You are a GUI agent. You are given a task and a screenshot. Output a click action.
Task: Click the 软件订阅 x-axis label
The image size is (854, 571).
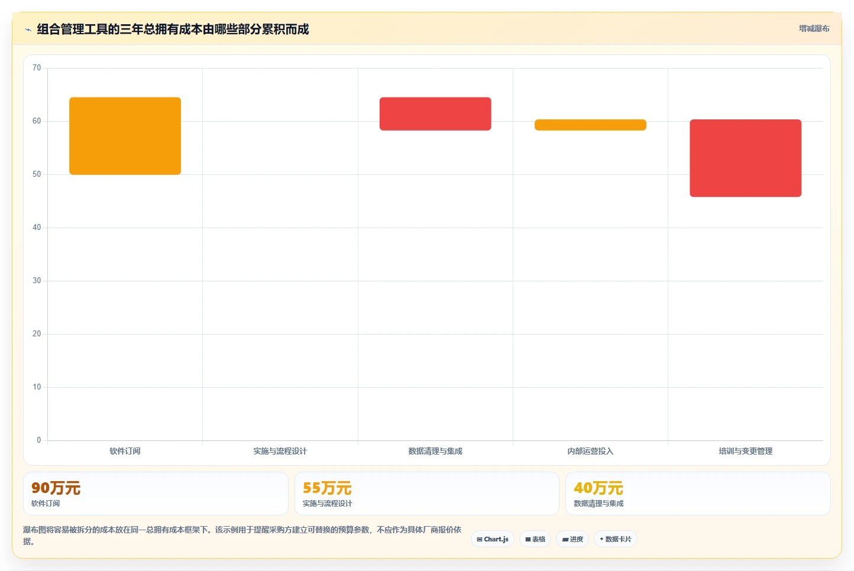point(125,451)
